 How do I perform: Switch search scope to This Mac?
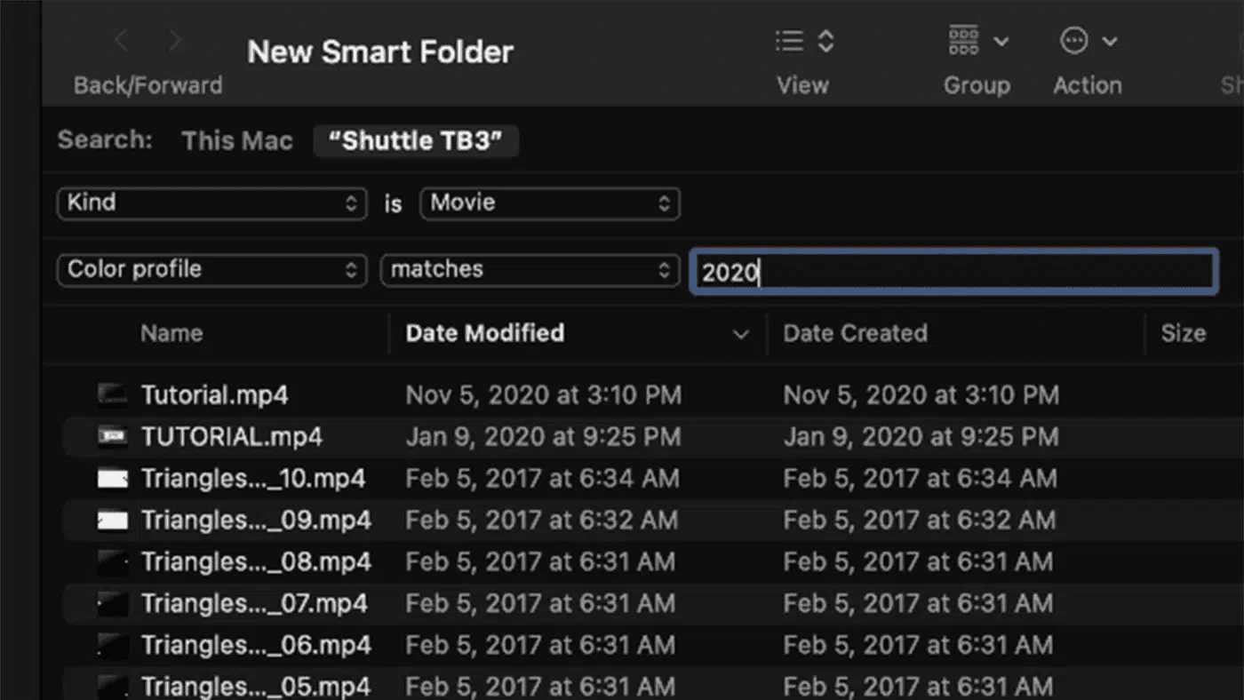[236, 140]
